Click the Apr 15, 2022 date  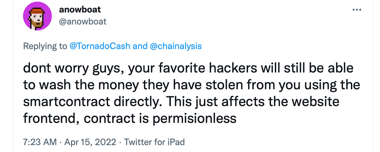coord(90,142)
